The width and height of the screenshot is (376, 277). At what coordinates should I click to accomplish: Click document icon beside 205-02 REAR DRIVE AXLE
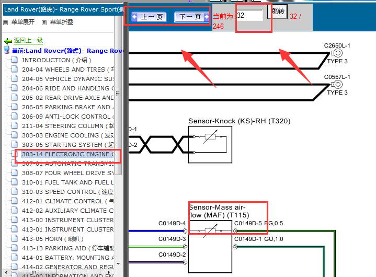tap(15, 97)
